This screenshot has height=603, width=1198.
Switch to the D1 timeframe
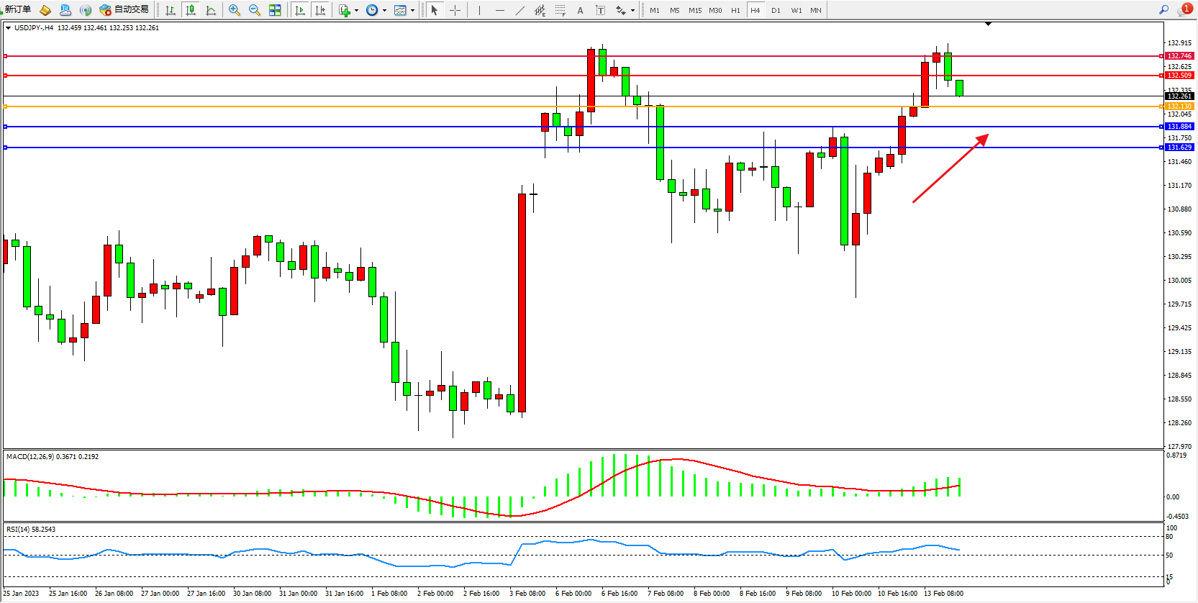tap(776, 10)
